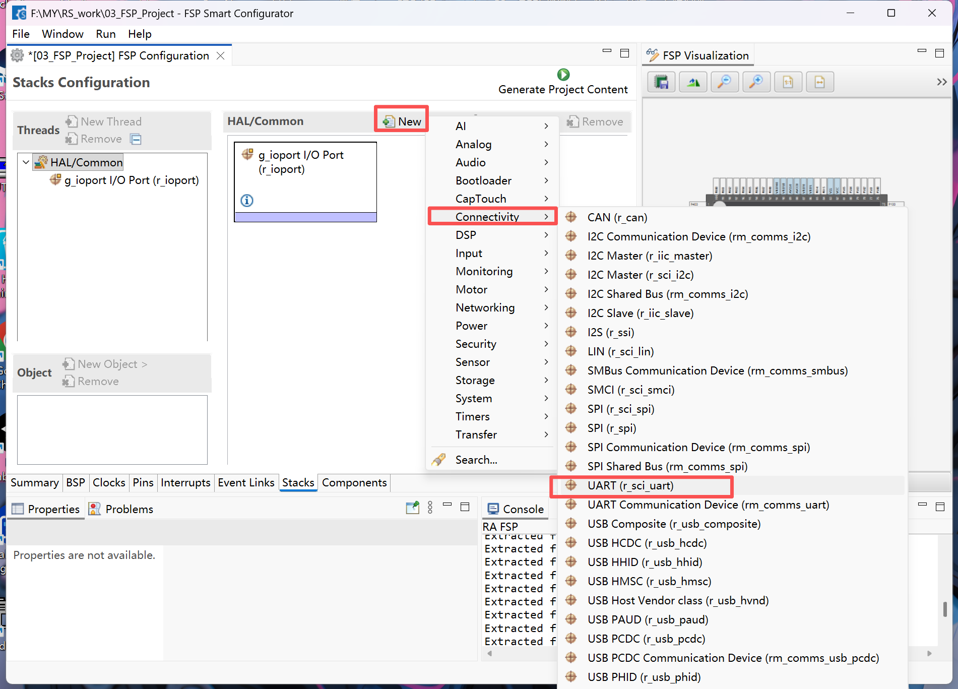Open the Run menu
958x689 pixels.
pyautogui.click(x=106, y=34)
